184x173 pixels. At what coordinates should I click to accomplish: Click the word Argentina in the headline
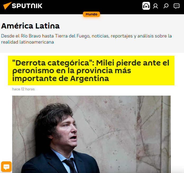pyautogui.click(x=90, y=78)
